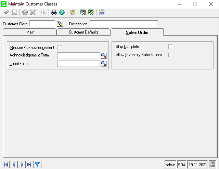
Task: Toggle Allow Inventory Substitutions checkbox
Action: (x=170, y=55)
